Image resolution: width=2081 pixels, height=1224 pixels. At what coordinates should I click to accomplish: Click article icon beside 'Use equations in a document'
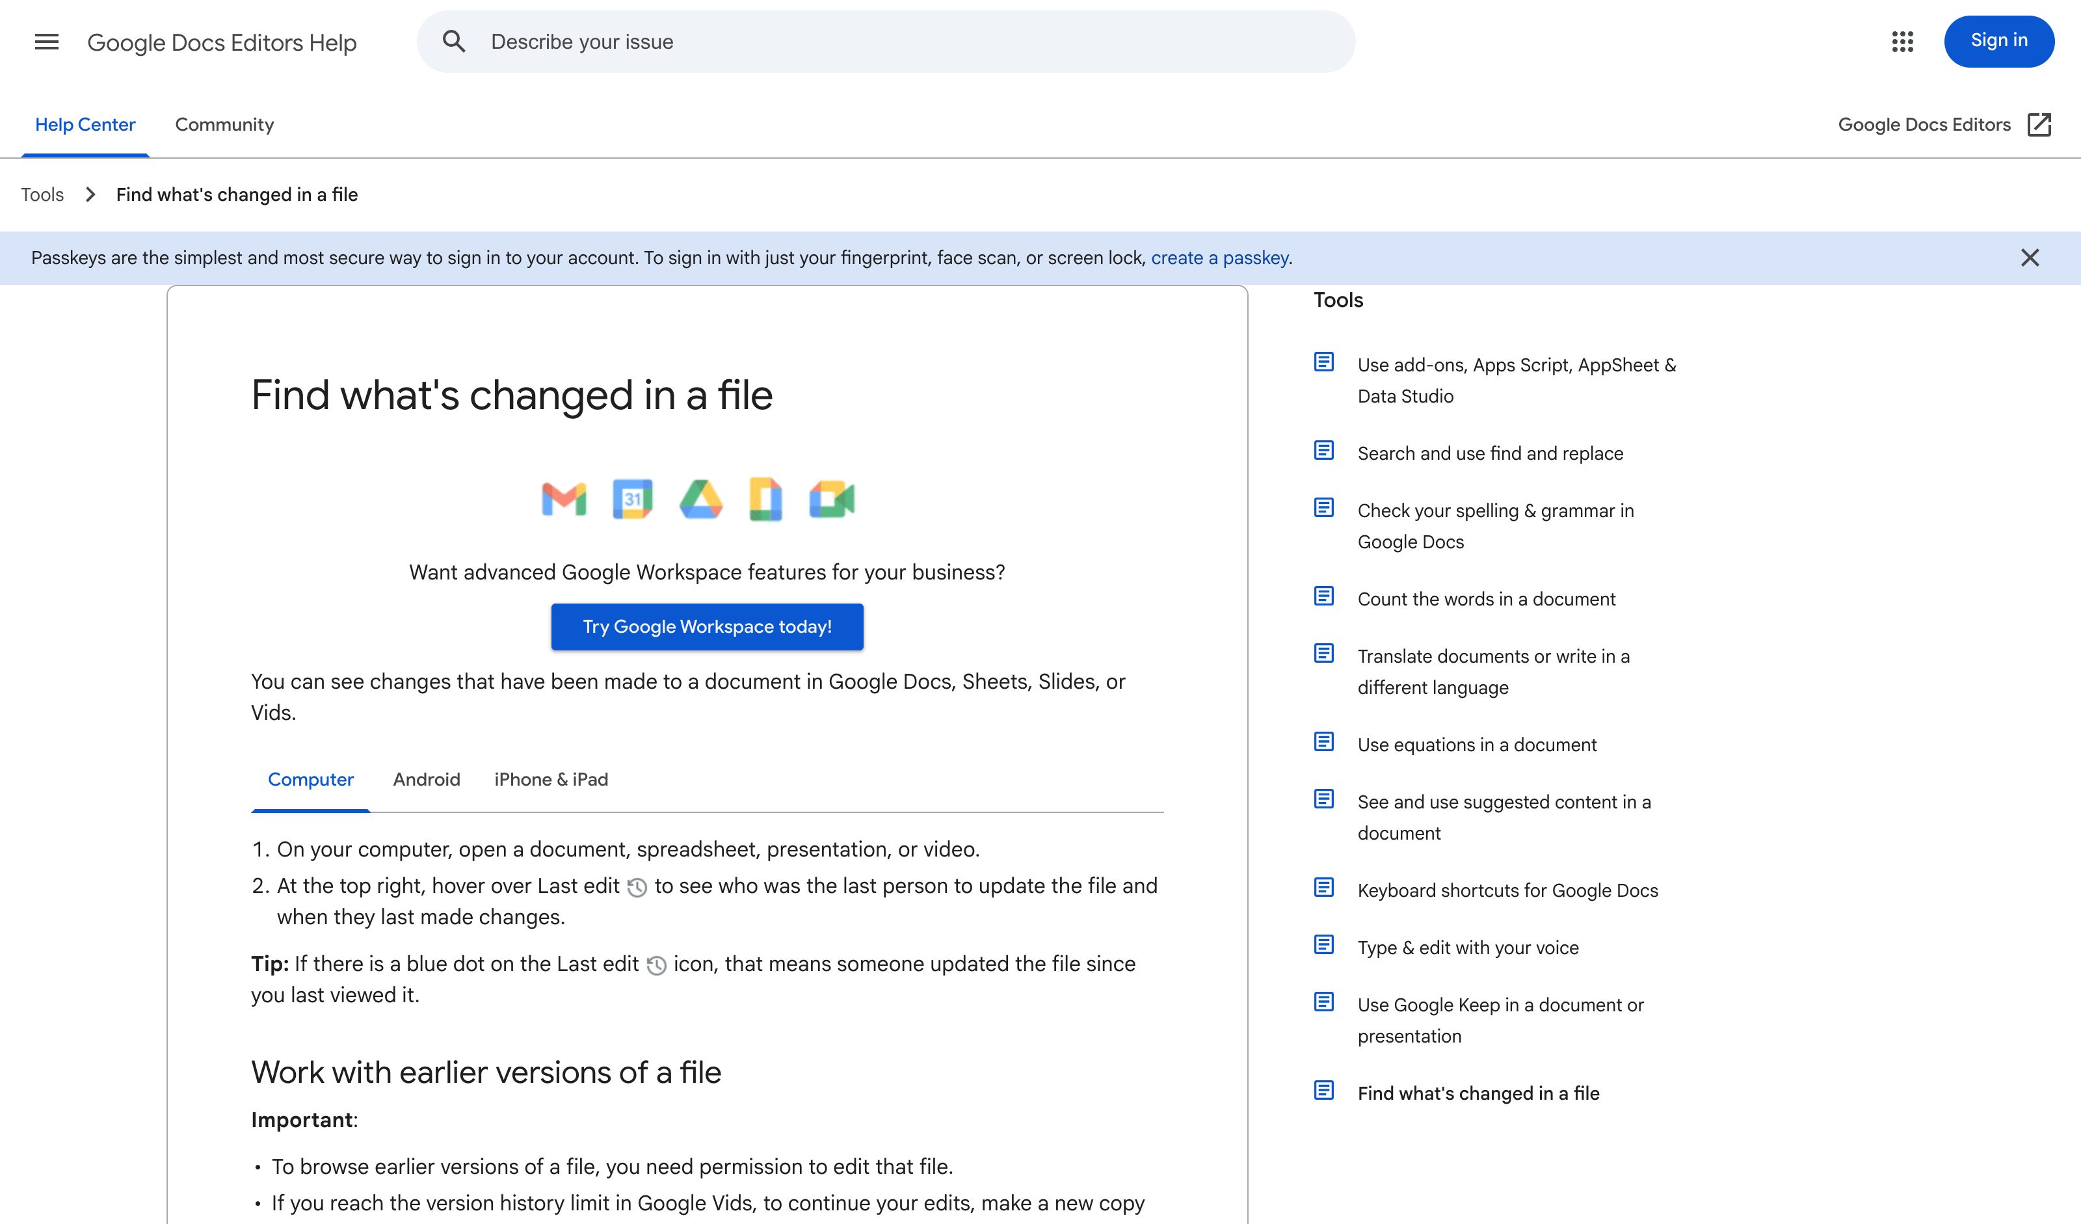coord(1324,743)
